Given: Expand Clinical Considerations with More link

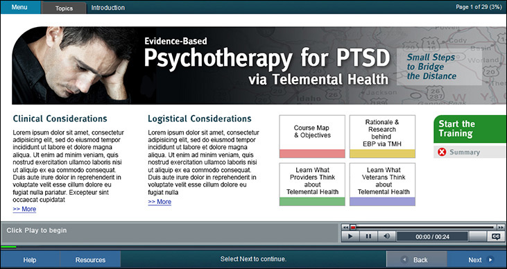Looking at the screenshot, I should (24, 209).
